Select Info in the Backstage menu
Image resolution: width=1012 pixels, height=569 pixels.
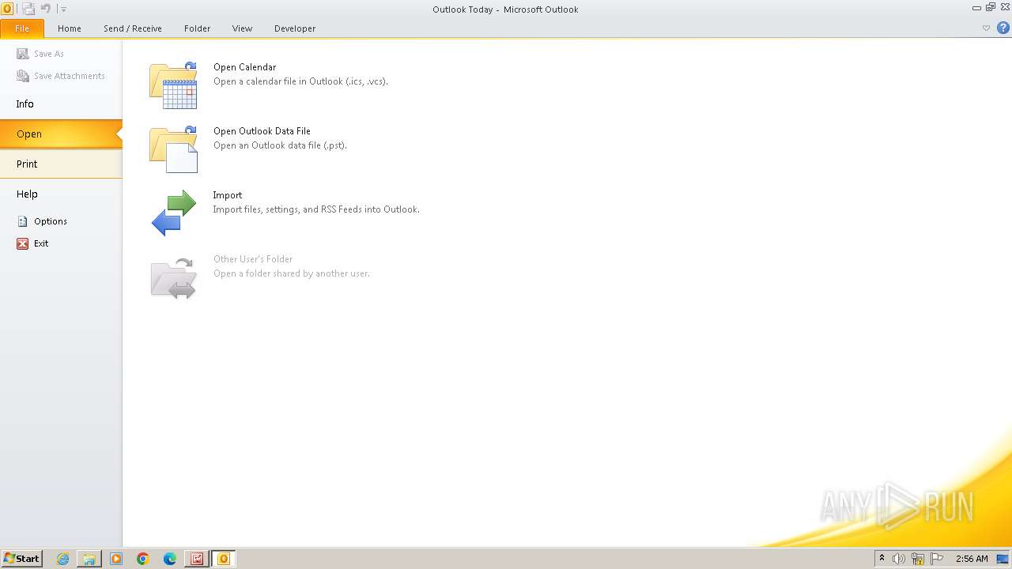tap(61, 104)
